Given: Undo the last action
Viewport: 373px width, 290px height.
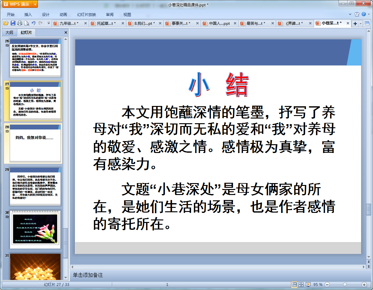Looking at the screenshot, I should tap(34, 23).
